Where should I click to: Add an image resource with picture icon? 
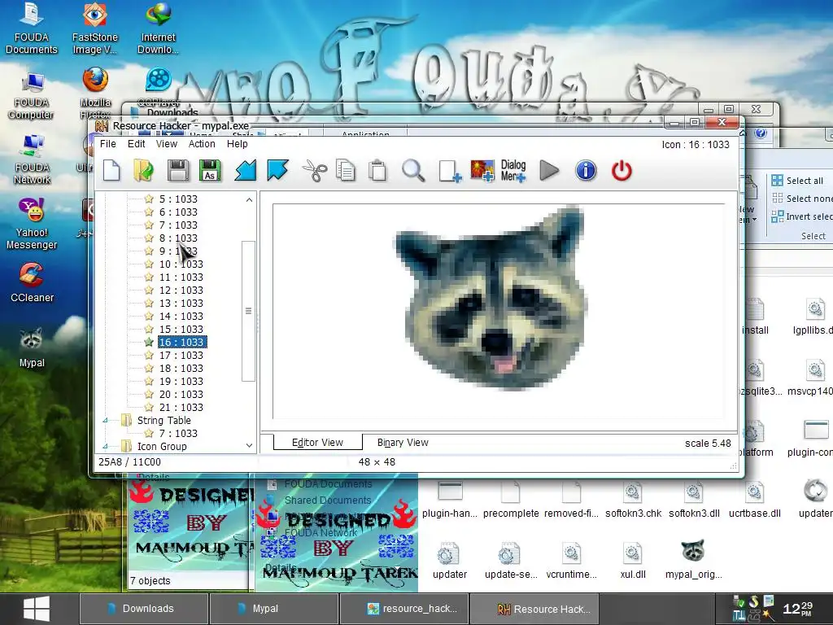tap(482, 171)
